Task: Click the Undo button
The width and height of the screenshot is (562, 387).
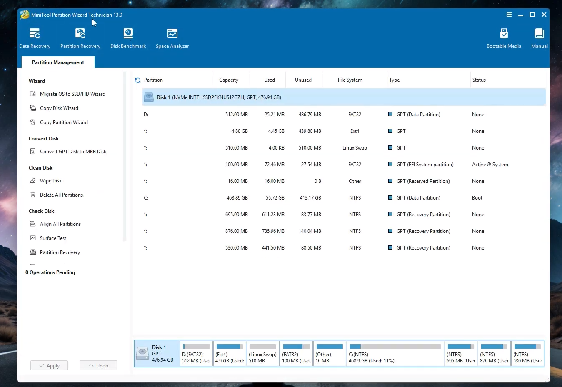Action: (x=98, y=365)
